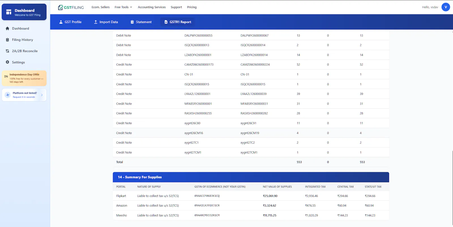Click Request it in seconds link

[x=24, y=97]
